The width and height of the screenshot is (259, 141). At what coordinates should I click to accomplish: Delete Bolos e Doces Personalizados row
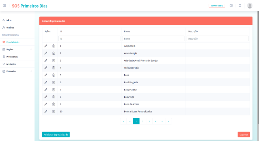click(x=54, y=111)
